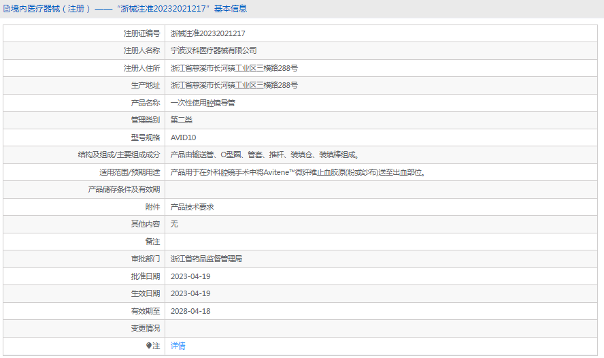Click the 产品储存条件及有效期 label
This screenshot has height=358, width=604.
tap(124, 189)
